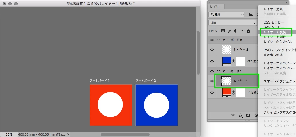Click アートボード 2 label on canvas
The height and width of the screenshot is (137, 296).
click(146, 81)
